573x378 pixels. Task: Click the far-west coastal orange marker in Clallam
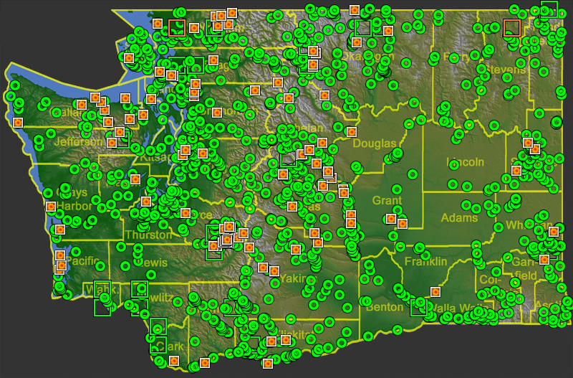[x=17, y=123]
